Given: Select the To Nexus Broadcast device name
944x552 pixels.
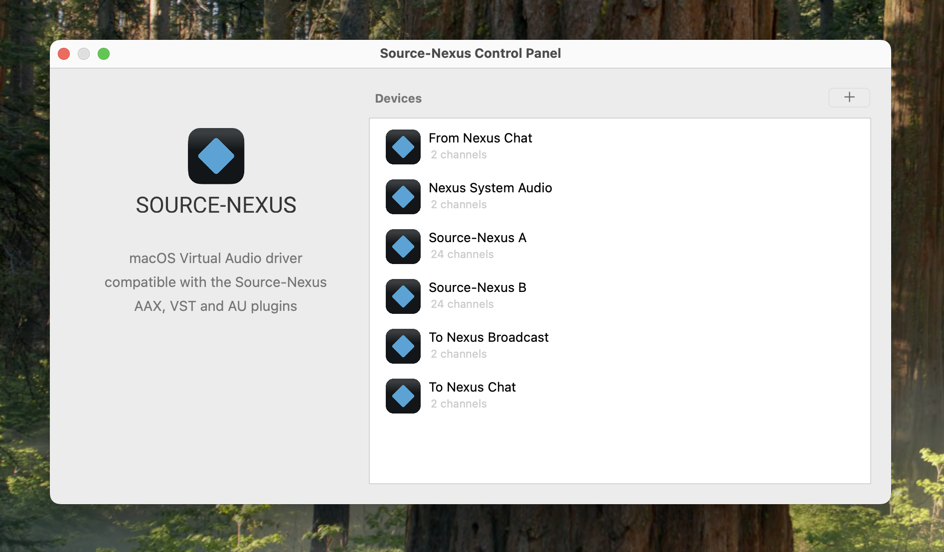Looking at the screenshot, I should pyautogui.click(x=488, y=337).
